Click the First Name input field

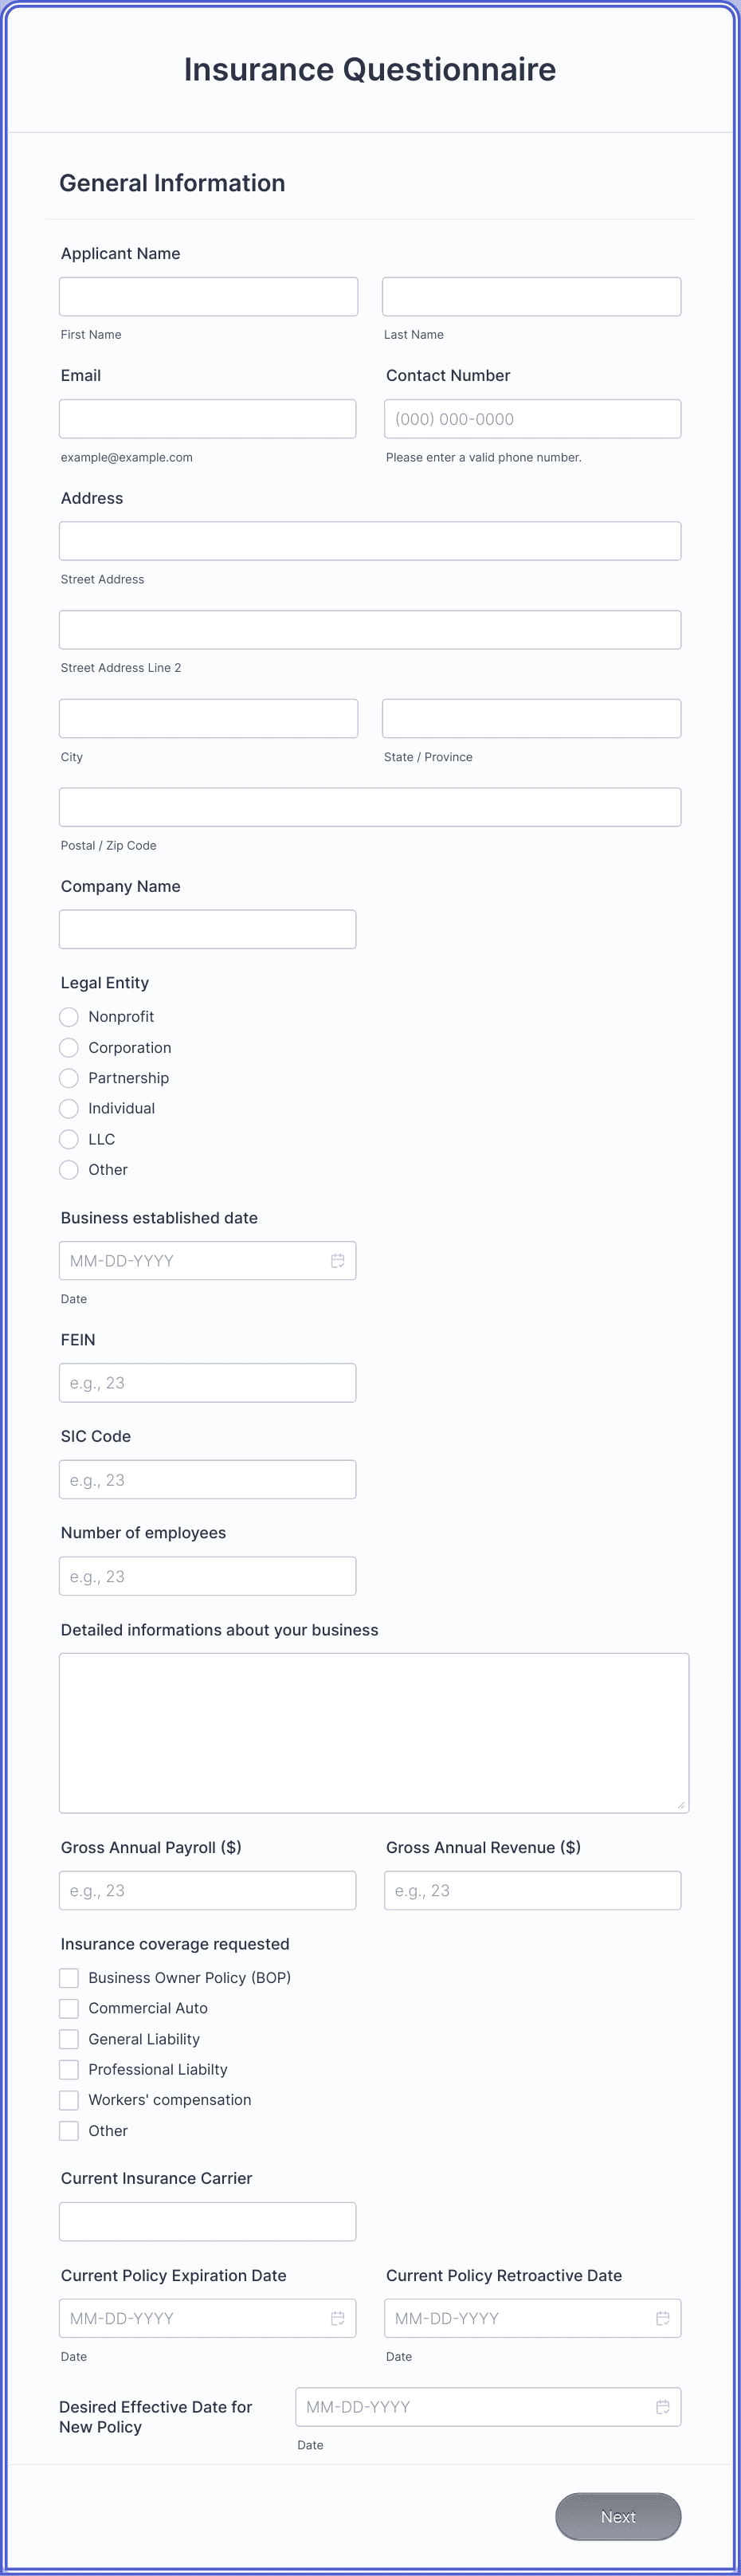(208, 296)
